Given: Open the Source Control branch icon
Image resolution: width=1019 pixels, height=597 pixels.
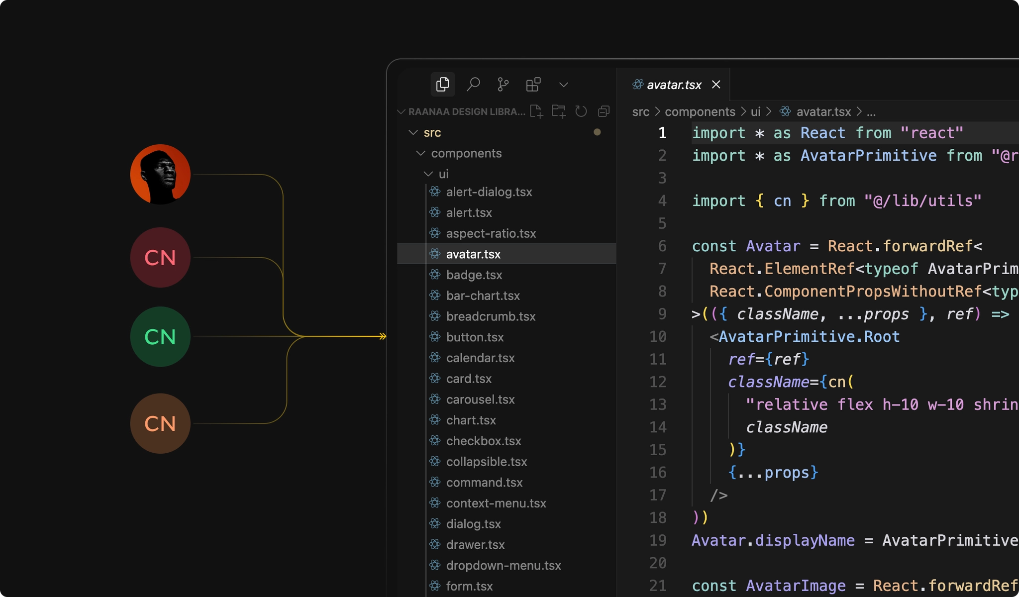Looking at the screenshot, I should (503, 85).
